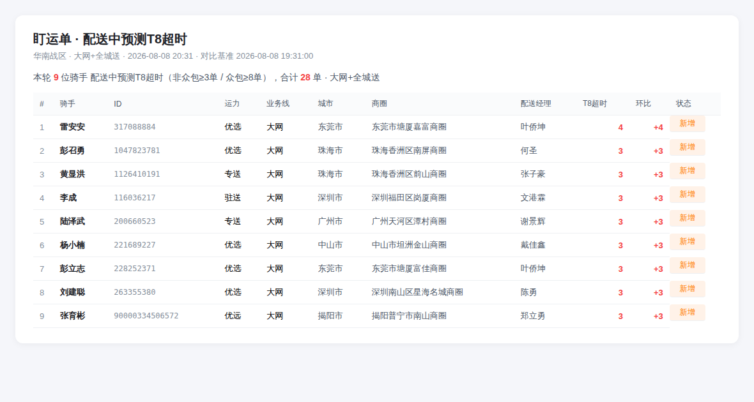Click city 中山市
The height and width of the screenshot is (402, 754).
coord(330,245)
